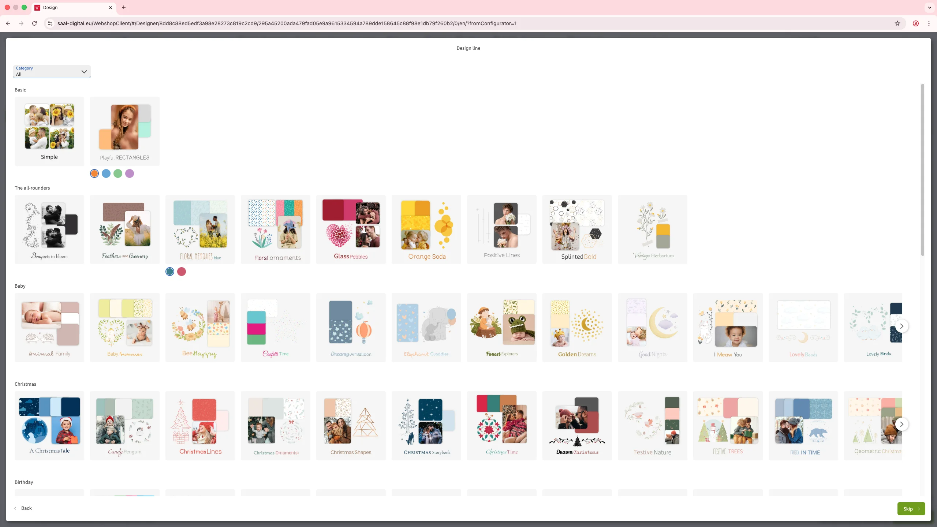Show more Baby designs with arrow
Screen dimensions: 937x527
tap(901, 326)
